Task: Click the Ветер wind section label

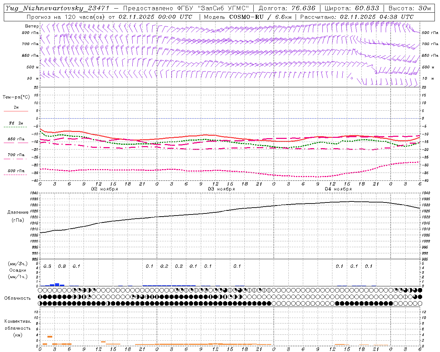Action: pyautogui.click(x=32, y=26)
